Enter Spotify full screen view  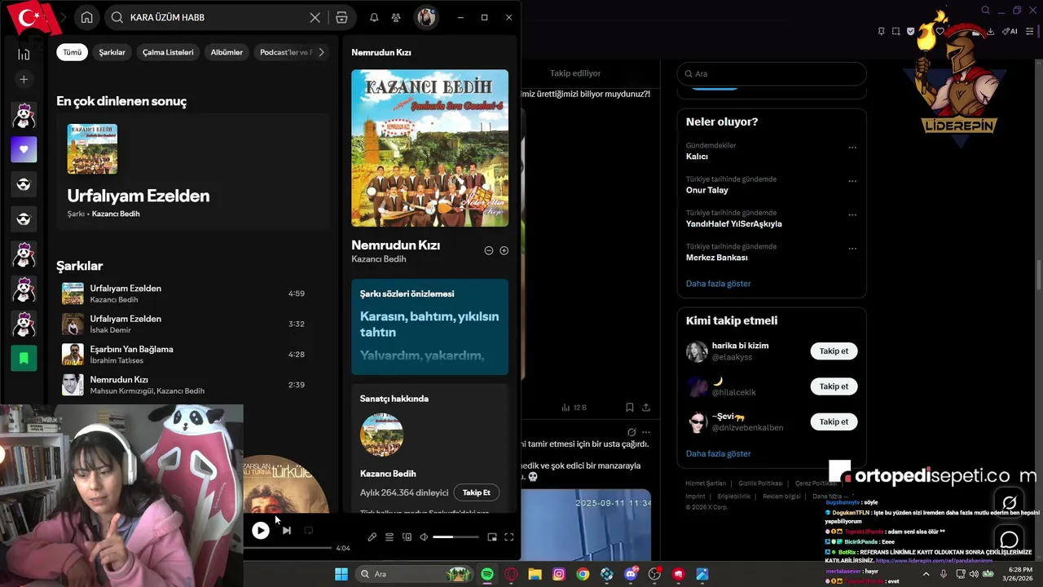pyautogui.click(x=508, y=537)
